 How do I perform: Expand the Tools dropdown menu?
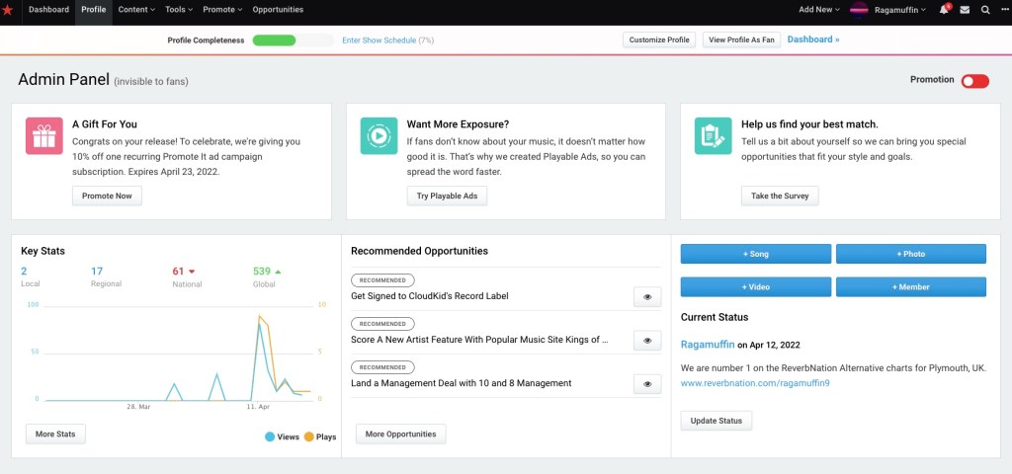[179, 10]
